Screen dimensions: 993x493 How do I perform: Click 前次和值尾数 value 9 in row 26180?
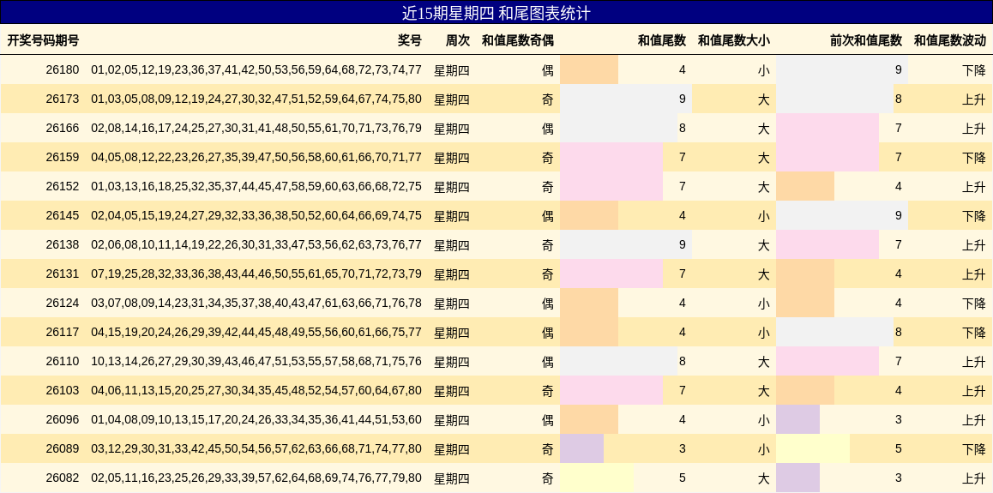[898, 69]
